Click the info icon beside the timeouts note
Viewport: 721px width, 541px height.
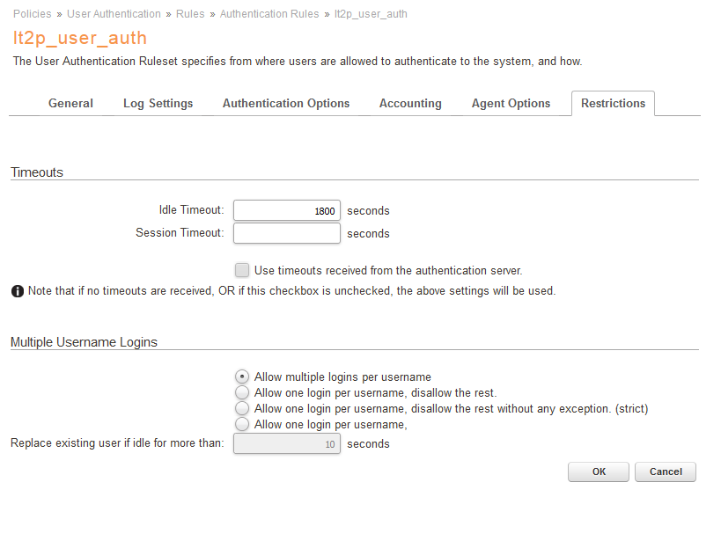[x=18, y=291]
